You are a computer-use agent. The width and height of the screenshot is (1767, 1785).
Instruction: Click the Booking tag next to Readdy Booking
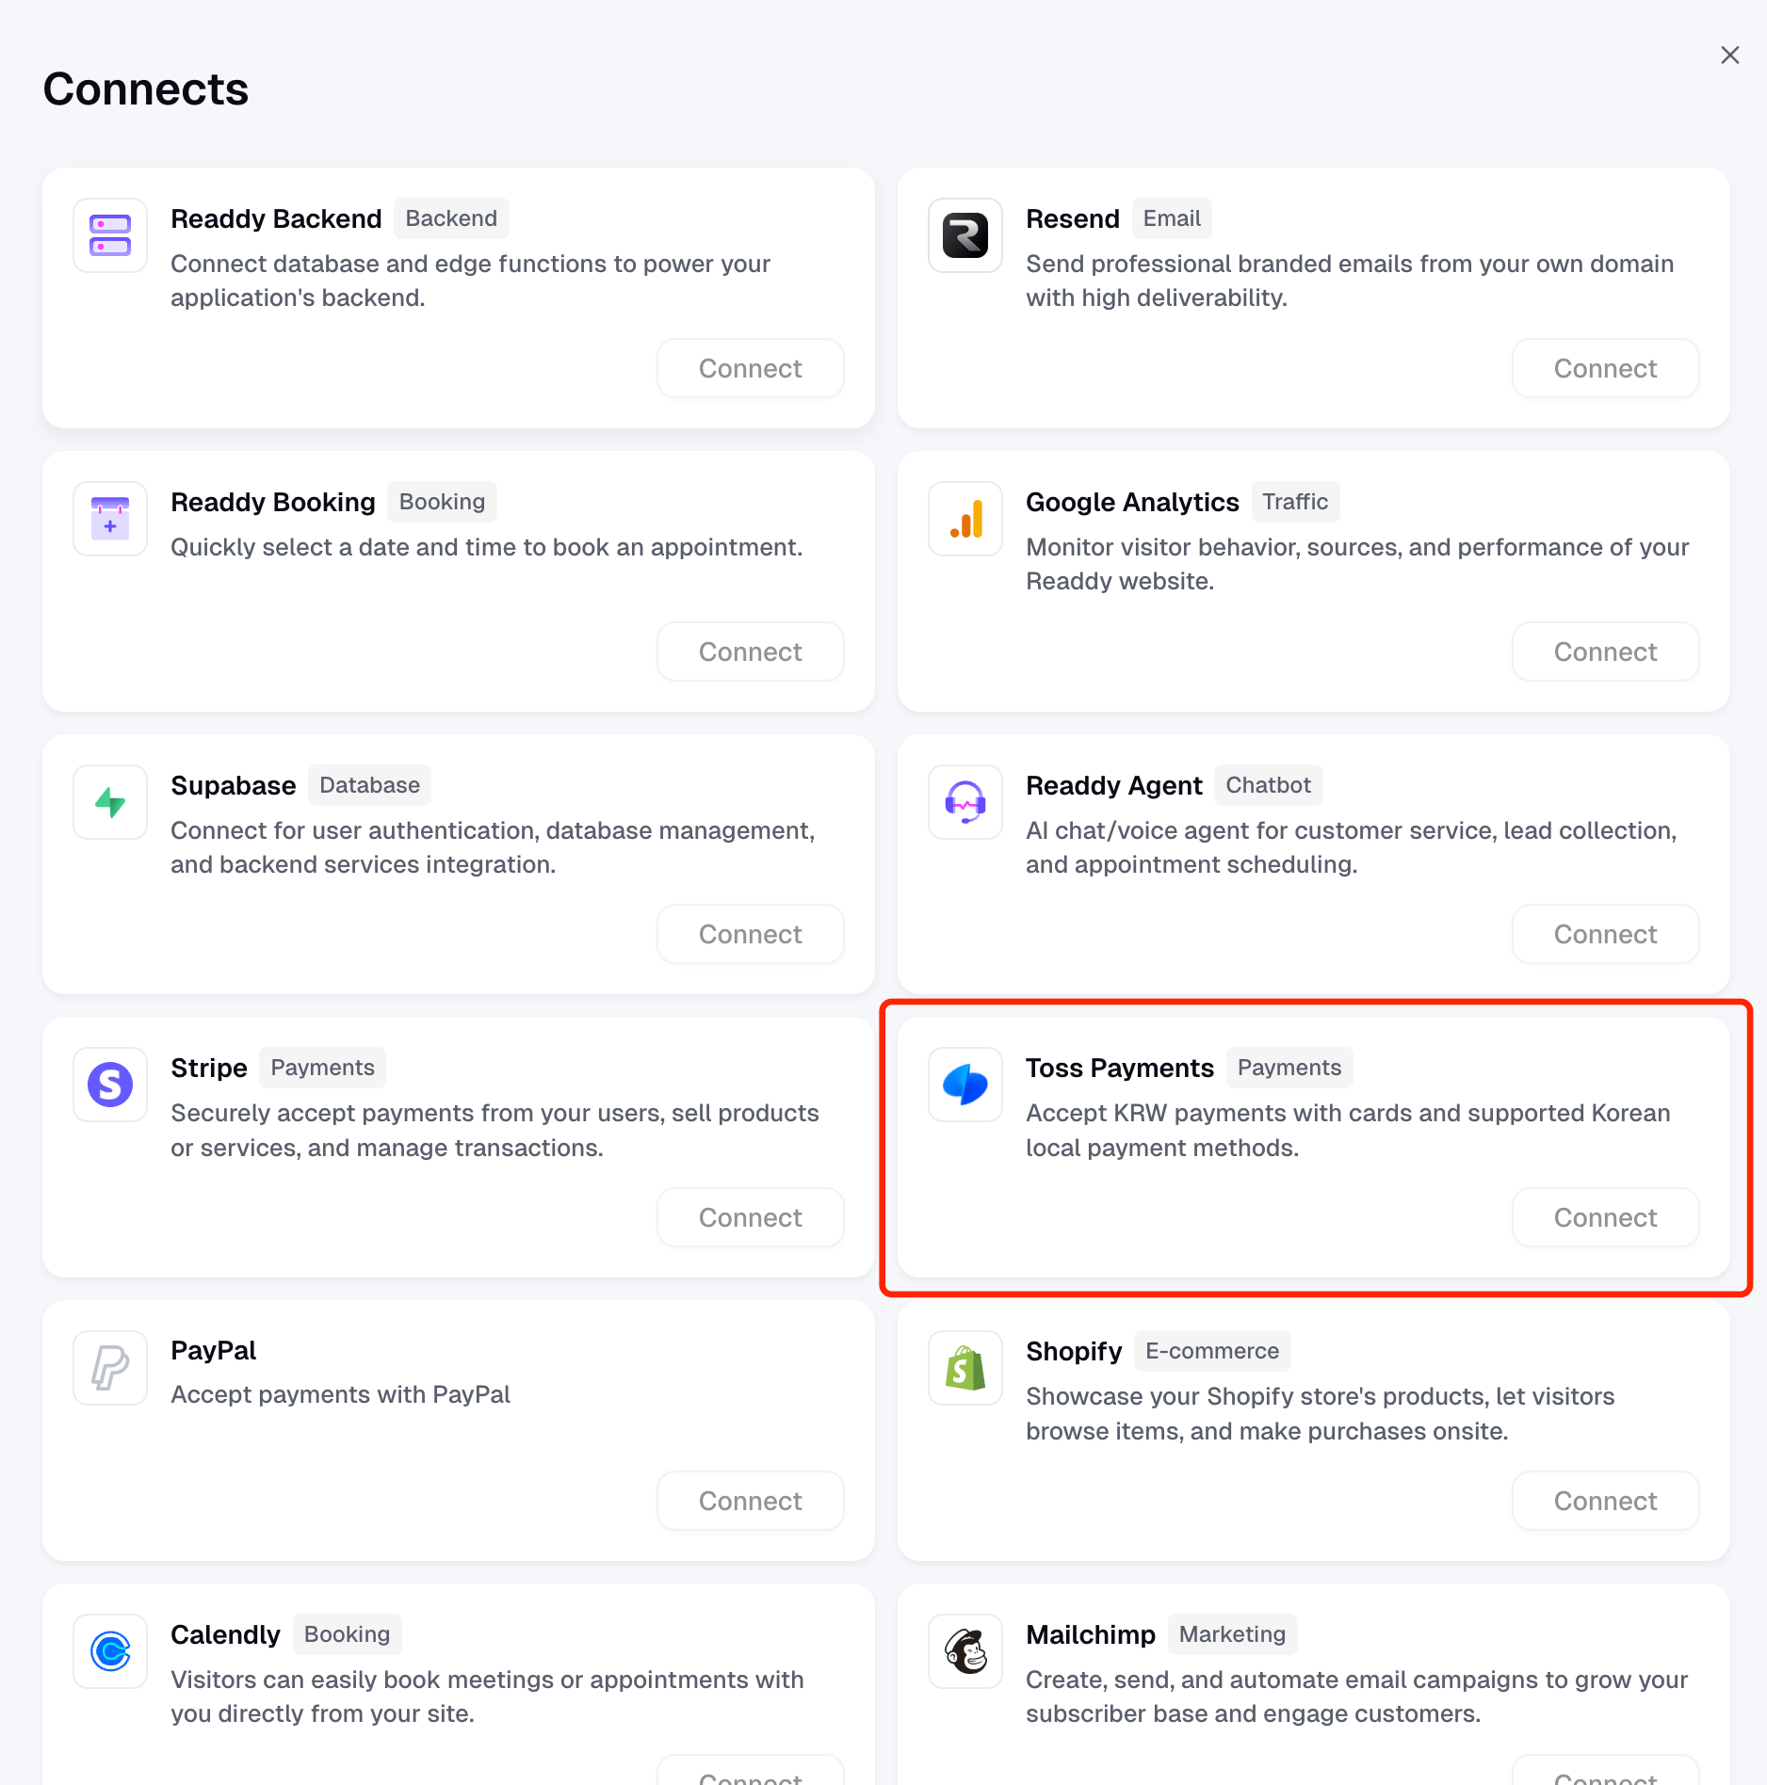(442, 502)
